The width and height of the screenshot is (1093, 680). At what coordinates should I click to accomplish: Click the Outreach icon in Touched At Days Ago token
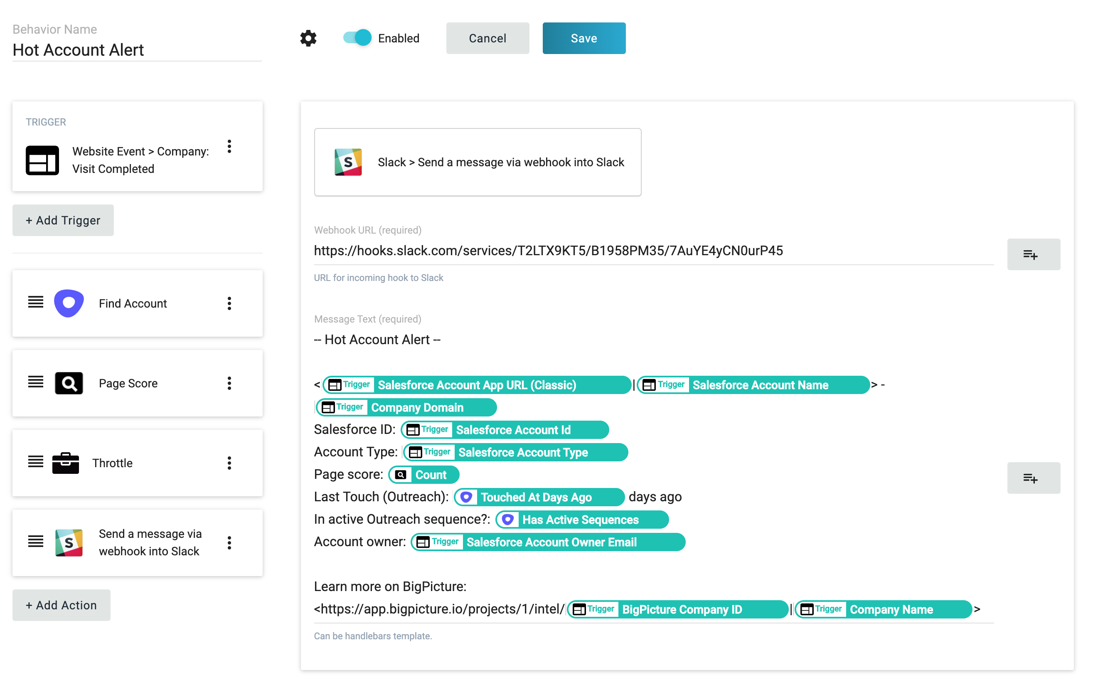click(466, 498)
